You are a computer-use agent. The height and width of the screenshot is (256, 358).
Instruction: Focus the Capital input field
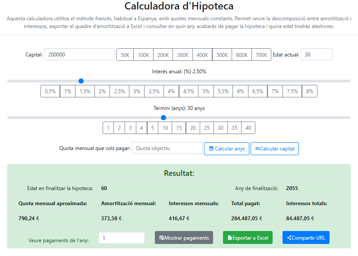[x=79, y=54]
